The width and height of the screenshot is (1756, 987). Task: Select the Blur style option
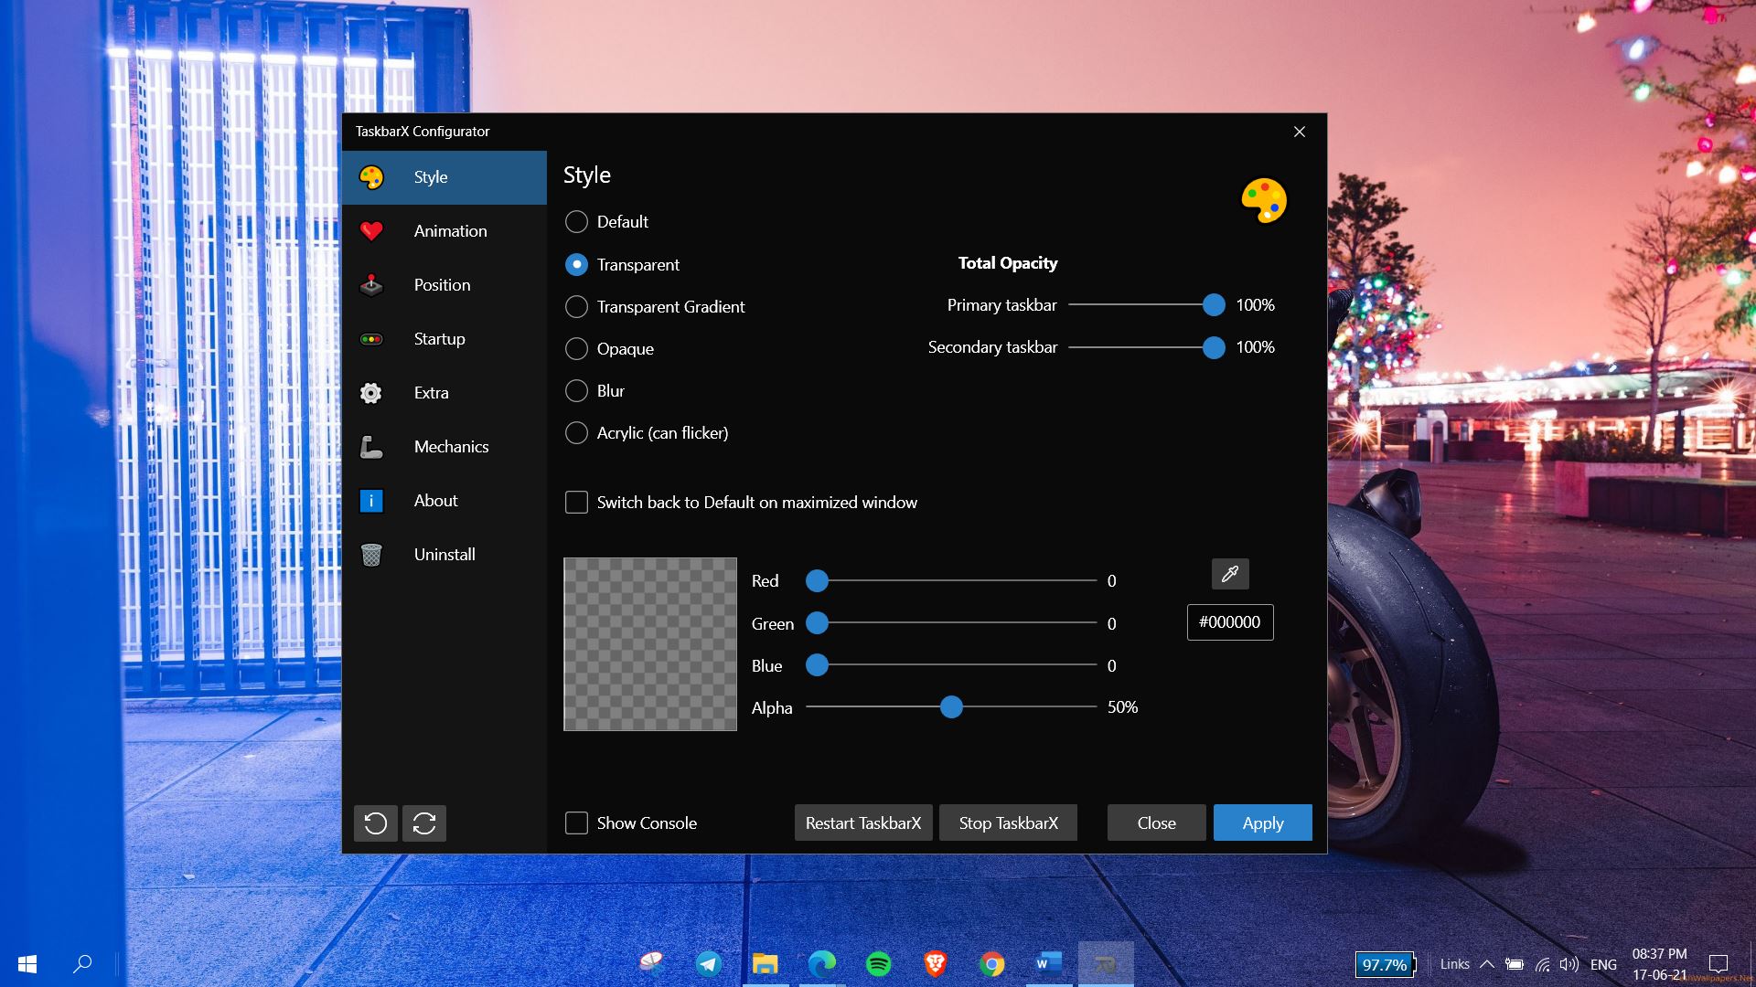click(576, 389)
